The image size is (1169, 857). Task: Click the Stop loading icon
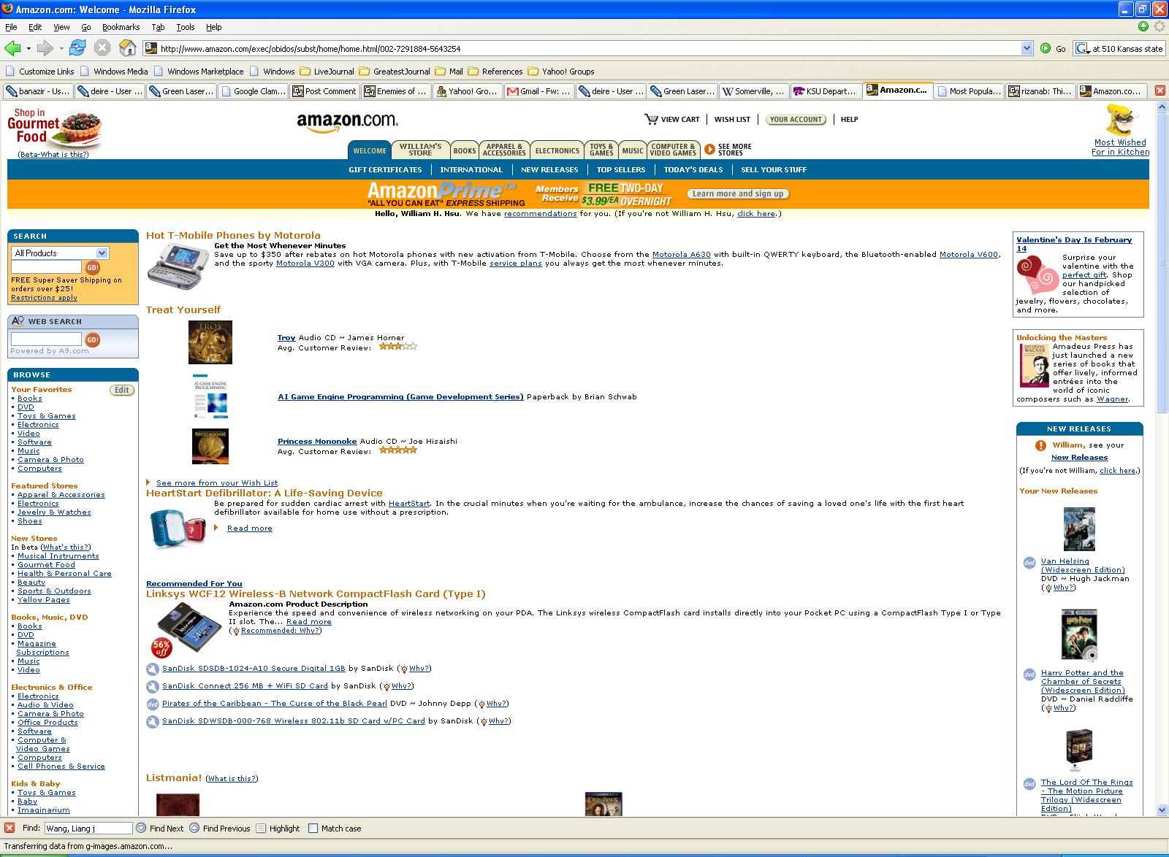102,48
